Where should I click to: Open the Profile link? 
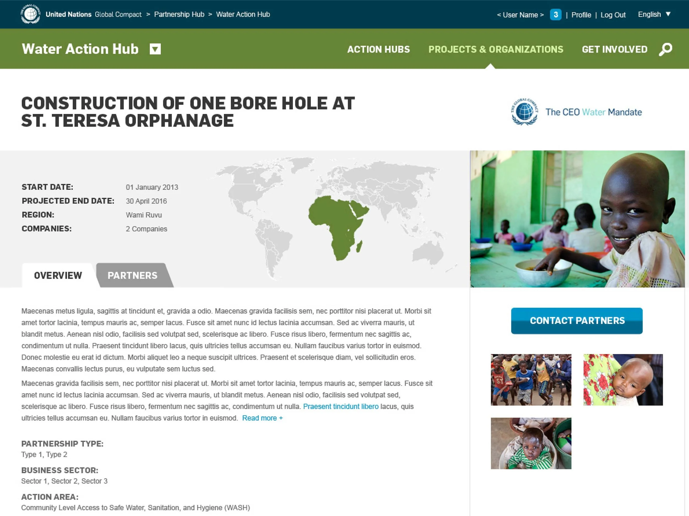581,15
